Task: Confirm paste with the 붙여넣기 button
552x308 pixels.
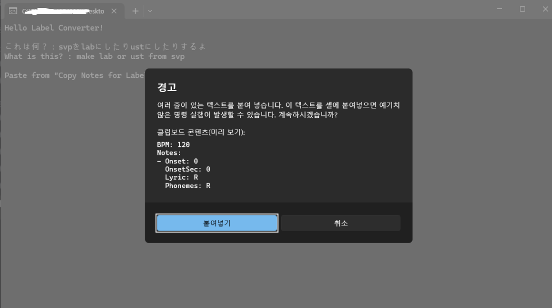Action: coord(217,223)
